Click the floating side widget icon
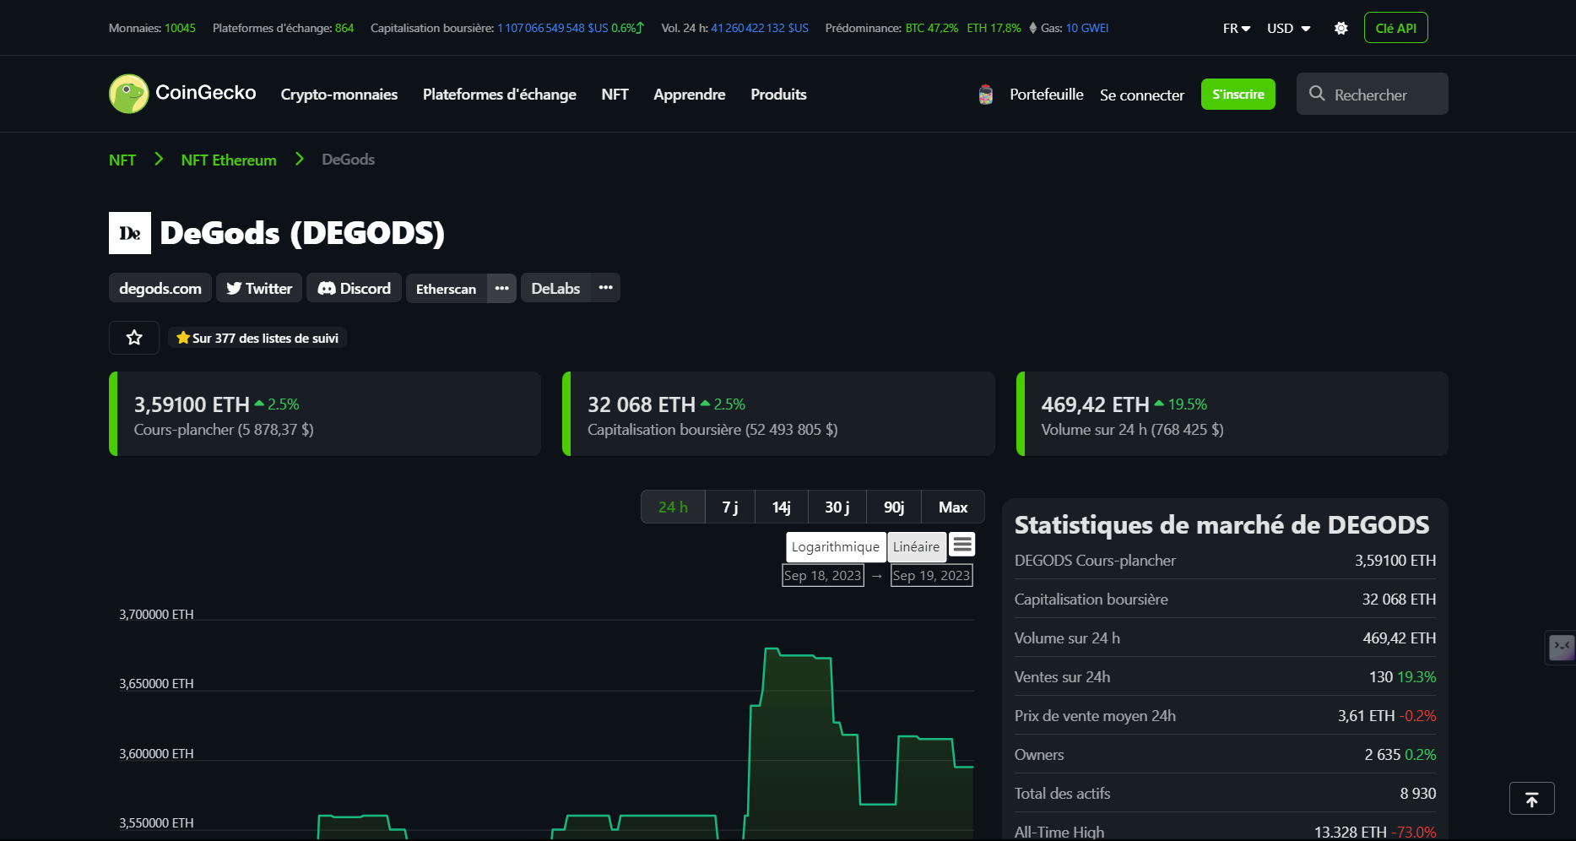The width and height of the screenshot is (1576, 841). [x=1562, y=648]
